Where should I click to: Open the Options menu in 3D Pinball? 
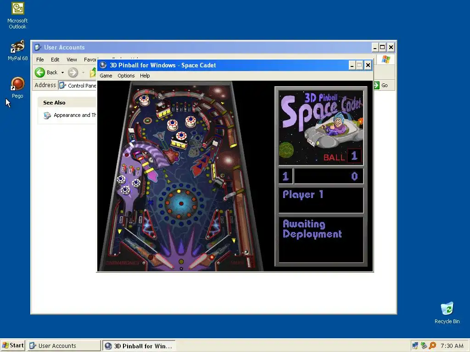[126, 76]
